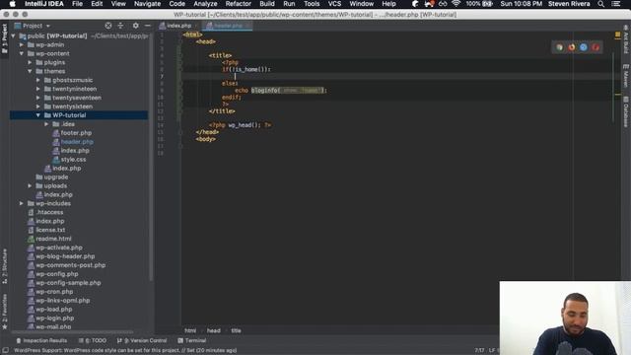Collapse the themes folder
Screen dimensions: 631x355
30,71
